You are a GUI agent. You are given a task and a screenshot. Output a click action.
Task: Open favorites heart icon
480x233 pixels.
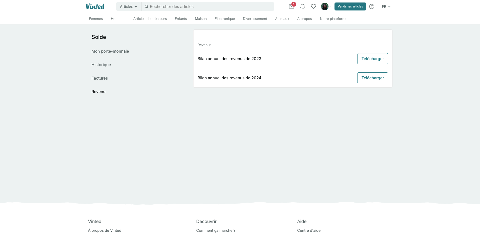[x=313, y=6]
